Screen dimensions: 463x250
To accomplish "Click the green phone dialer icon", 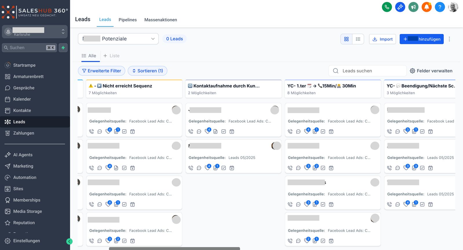I will 387,7.
